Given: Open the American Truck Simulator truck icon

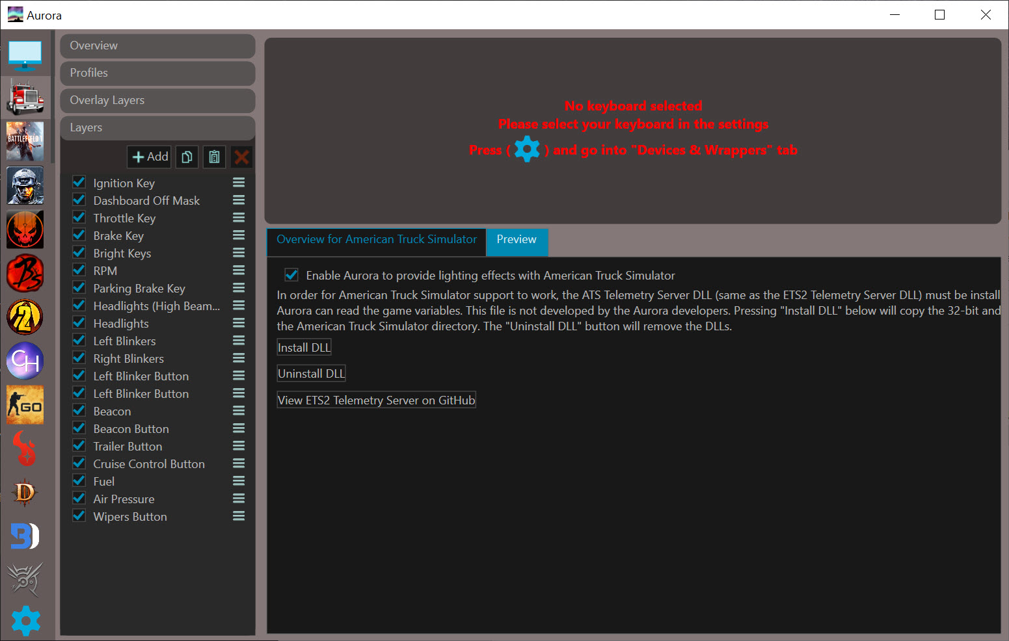Looking at the screenshot, I should point(25,98).
